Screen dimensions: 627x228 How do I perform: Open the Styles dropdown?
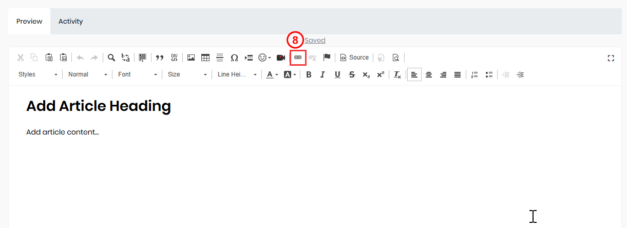38,74
